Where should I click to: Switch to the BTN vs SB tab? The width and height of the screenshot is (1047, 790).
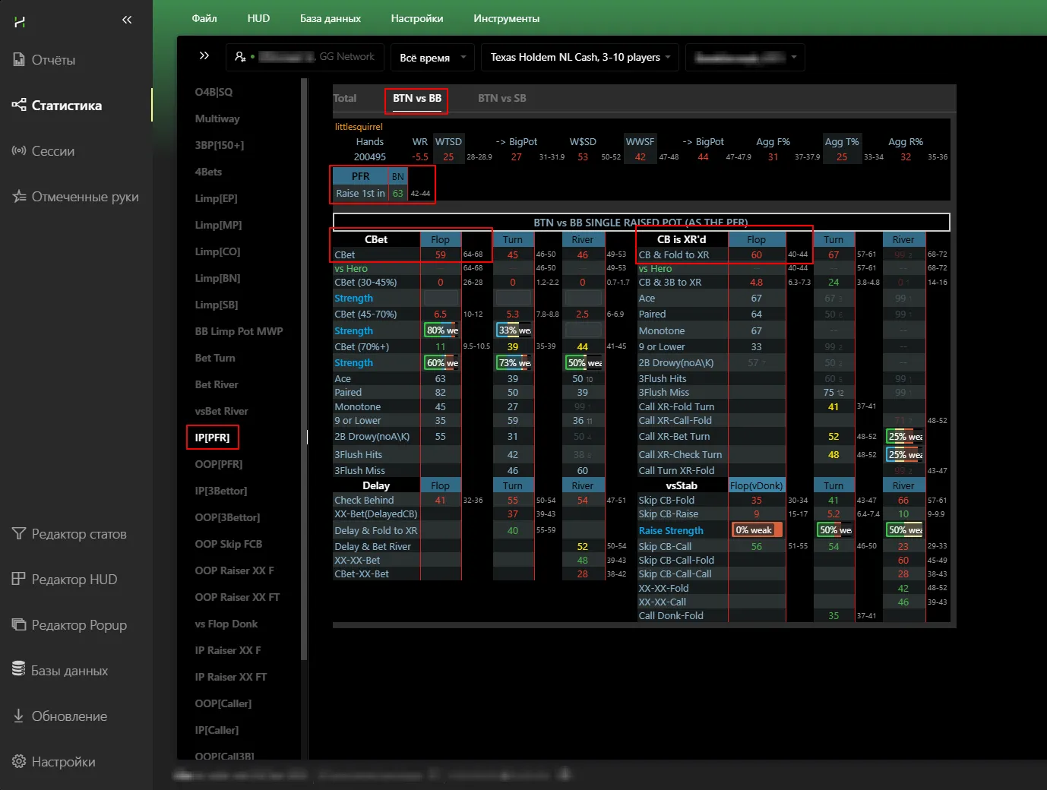tap(501, 98)
